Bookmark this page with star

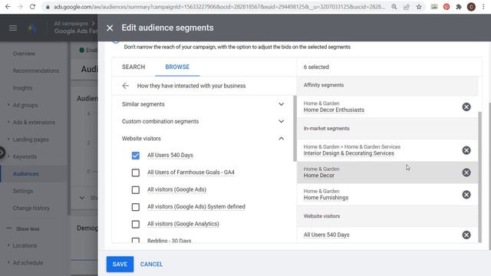419,7
